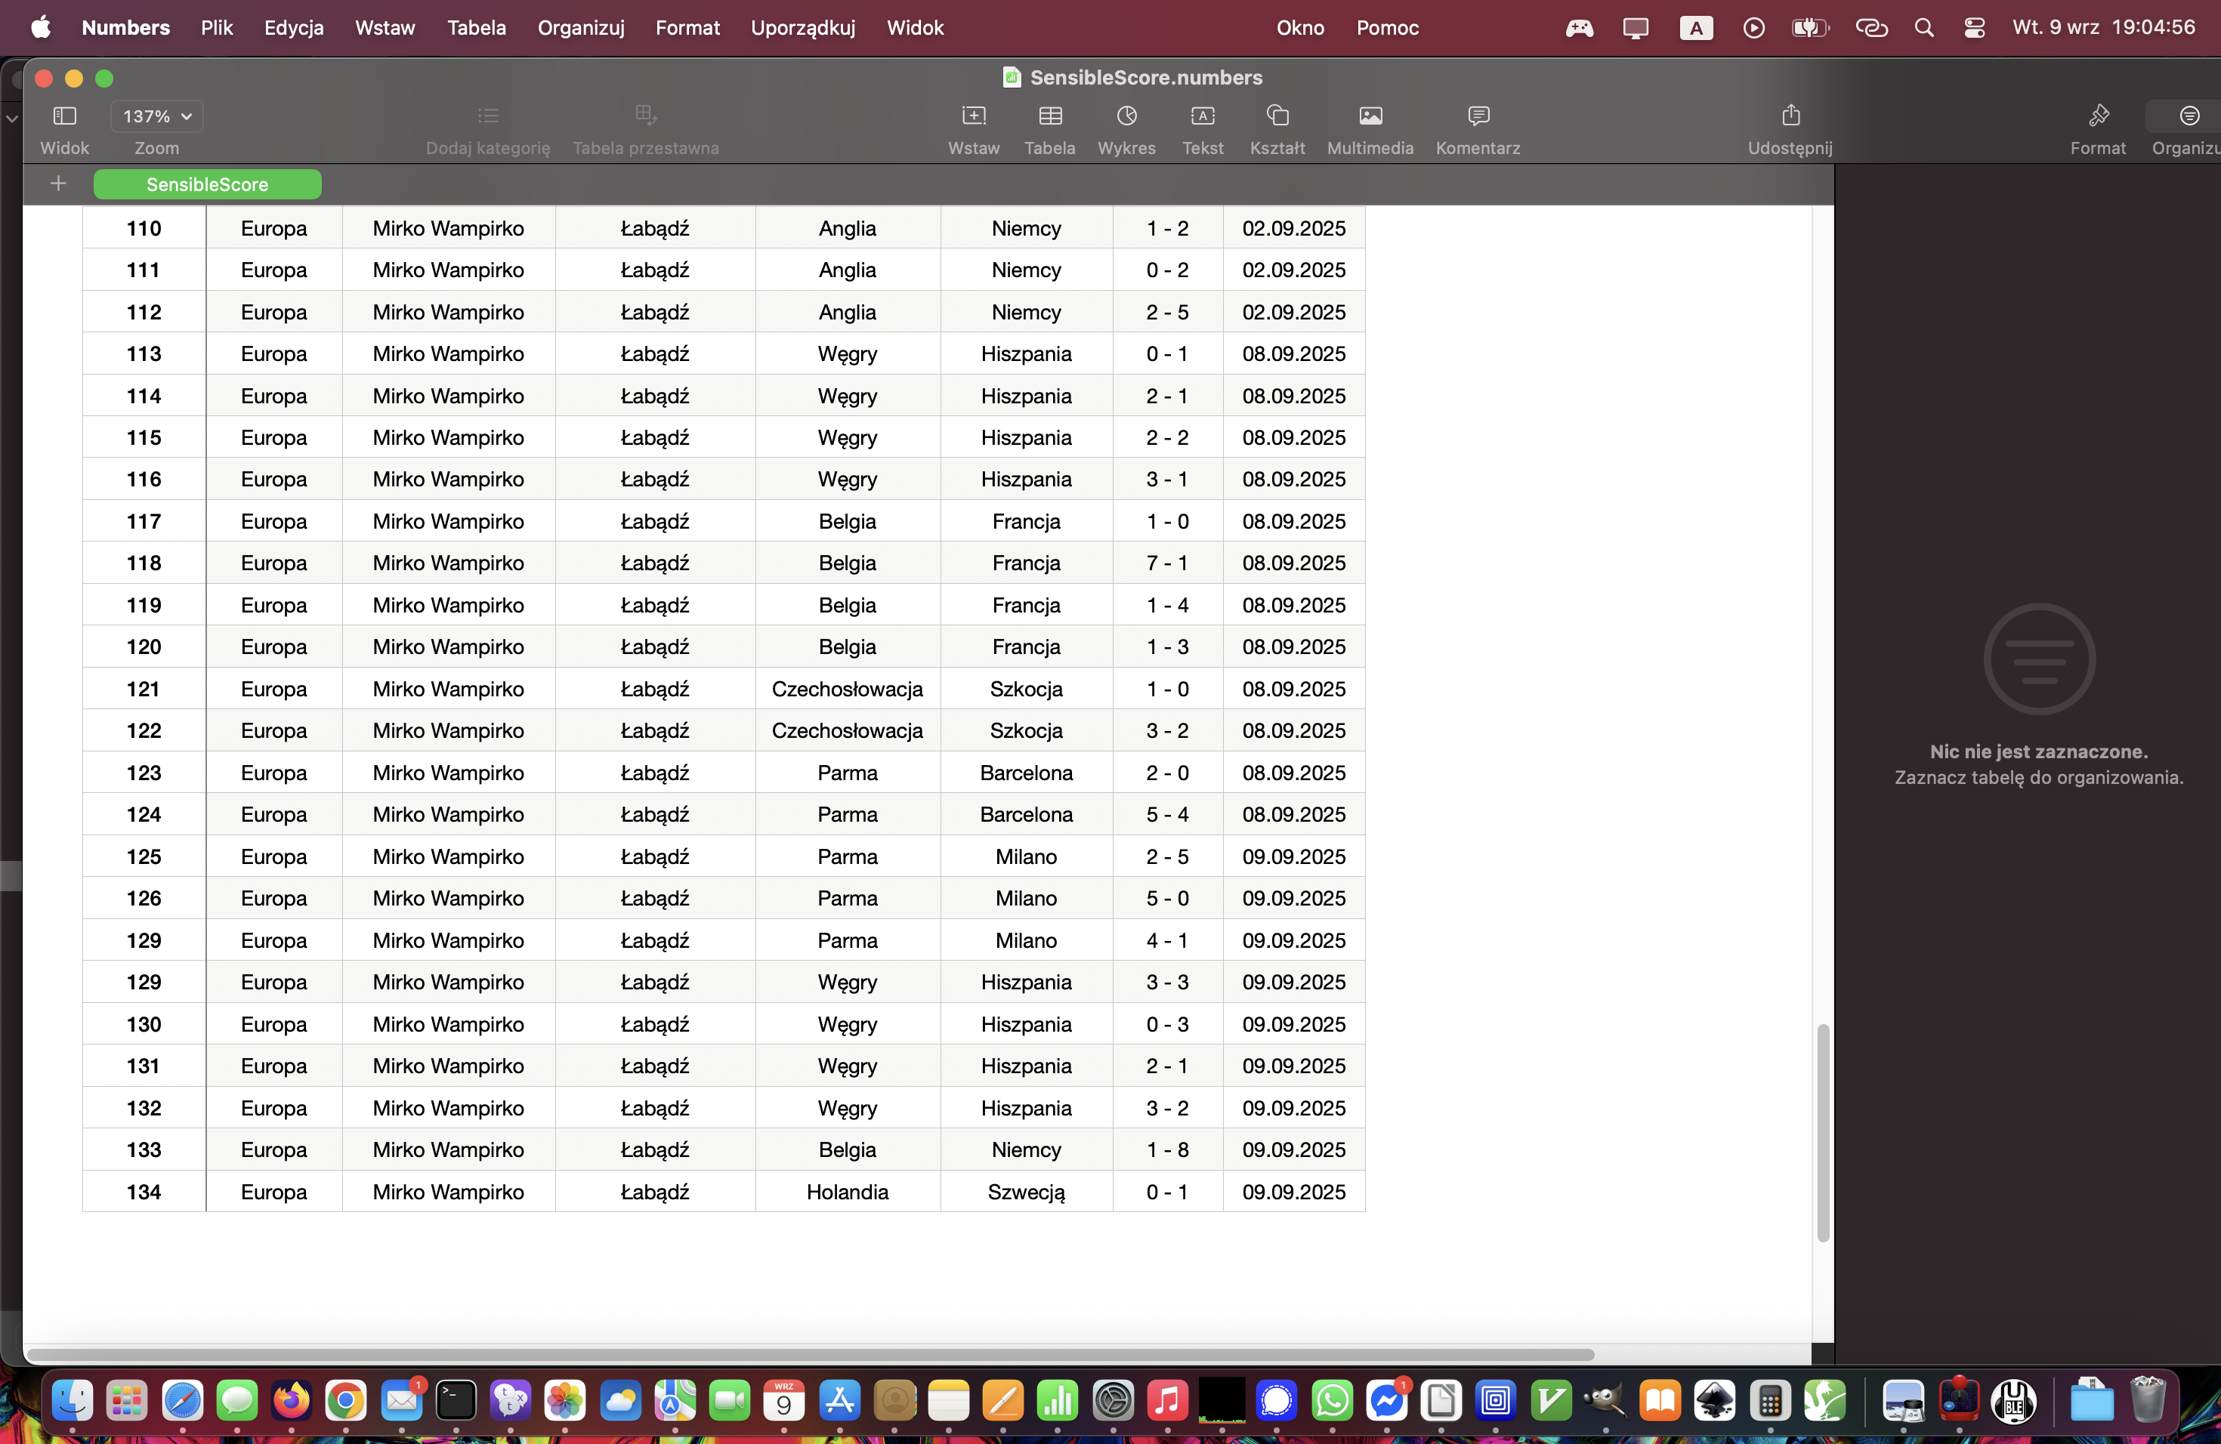Open the Multimedia insert icon
The width and height of the screenshot is (2221, 1444).
point(1370,116)
